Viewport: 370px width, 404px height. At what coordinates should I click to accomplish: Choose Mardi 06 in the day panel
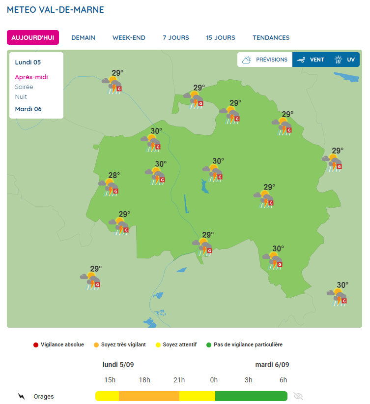pyautogui.click(x=28, y=109)
